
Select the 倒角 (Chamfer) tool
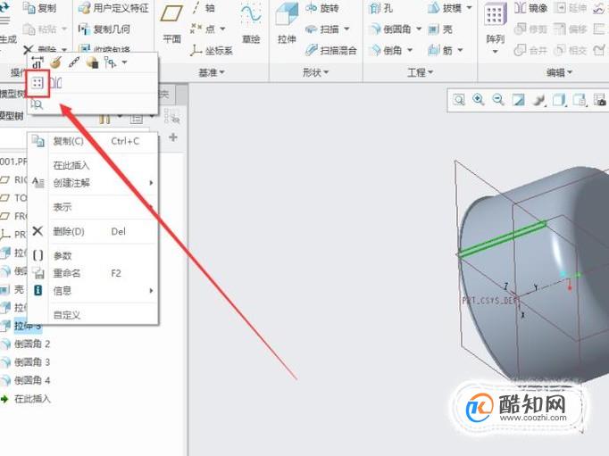coord(387,50)
